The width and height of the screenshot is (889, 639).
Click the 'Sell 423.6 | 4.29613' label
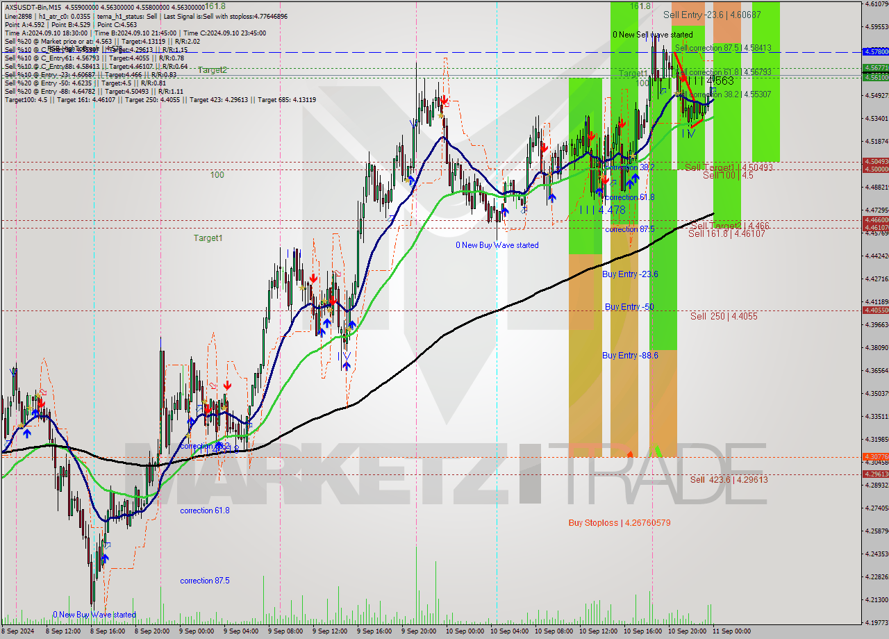pyautogui.click(x=729, y=479)
